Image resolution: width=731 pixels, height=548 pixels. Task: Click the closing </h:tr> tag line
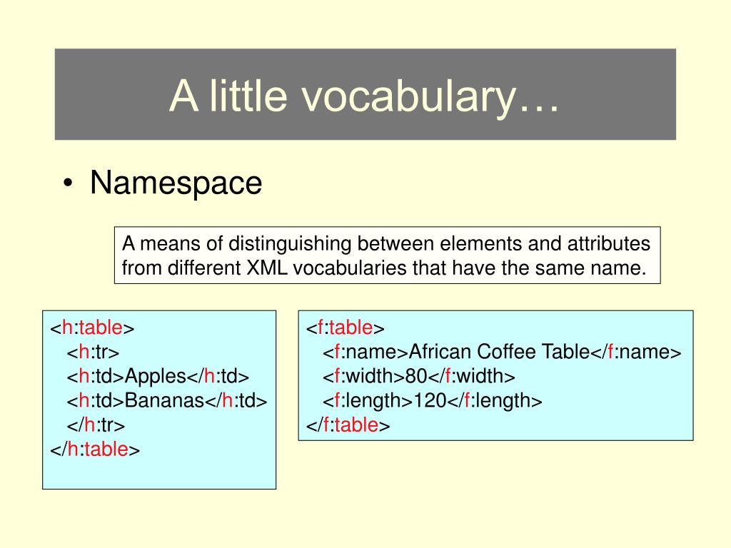click(96, 425)
